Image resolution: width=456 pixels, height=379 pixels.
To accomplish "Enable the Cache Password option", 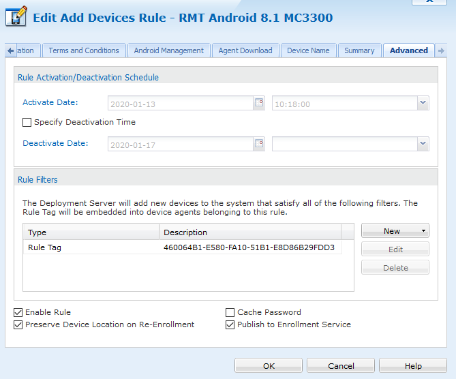I will (x=230, y=312).
